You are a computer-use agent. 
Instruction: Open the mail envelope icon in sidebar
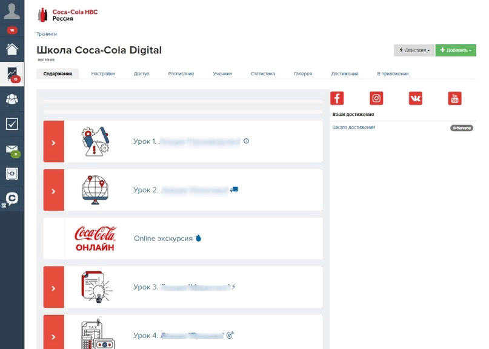coord(12,149)
